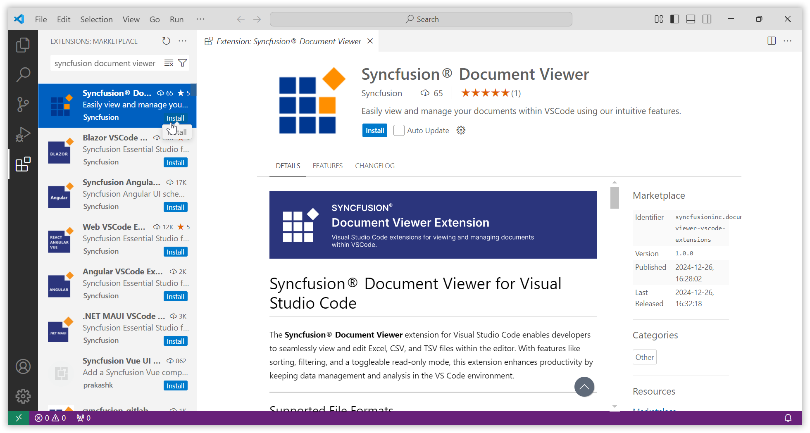Install the Blazor VSCode extension
The height and width of the screenshot is (433, 810).
175,163
